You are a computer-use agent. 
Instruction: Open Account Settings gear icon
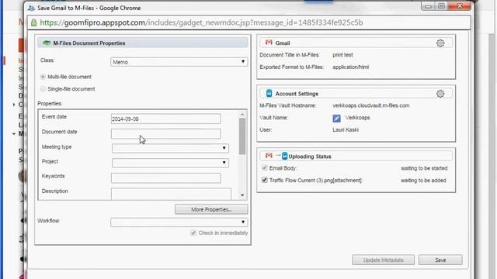(x=440, y=94)
